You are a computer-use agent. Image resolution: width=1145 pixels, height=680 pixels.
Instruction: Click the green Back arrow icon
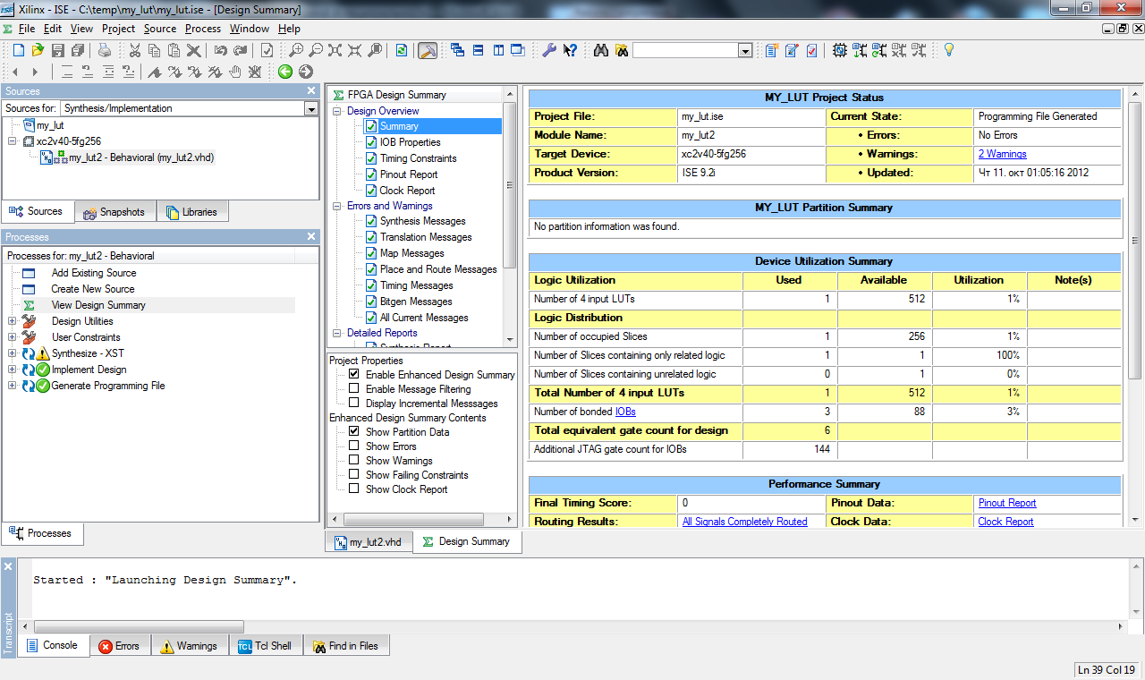click(285, 72)
